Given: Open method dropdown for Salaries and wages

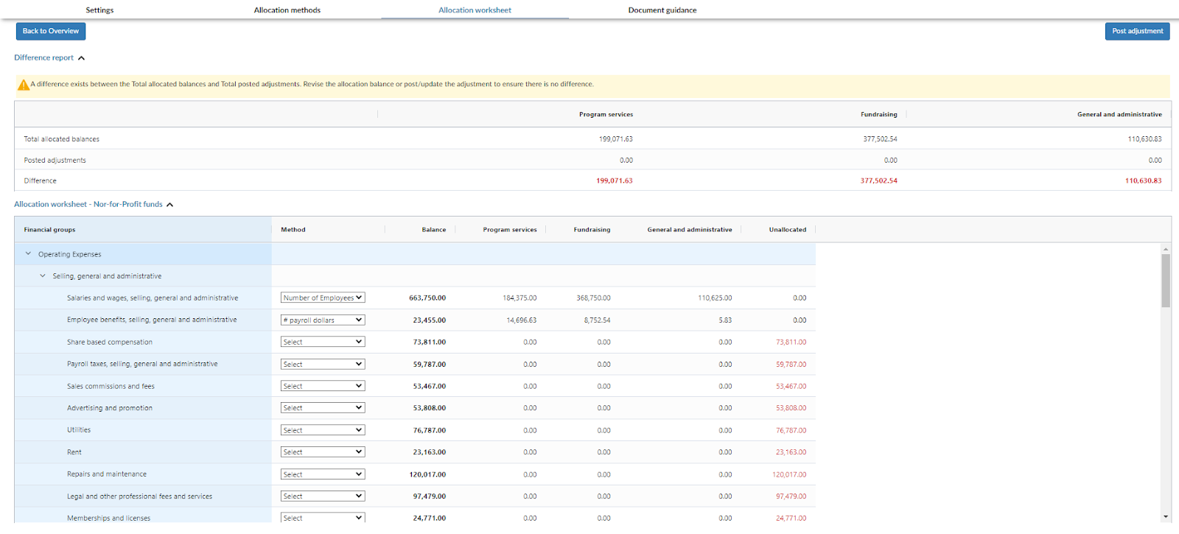Looking at the screenshot, I should tap(323, 298).
